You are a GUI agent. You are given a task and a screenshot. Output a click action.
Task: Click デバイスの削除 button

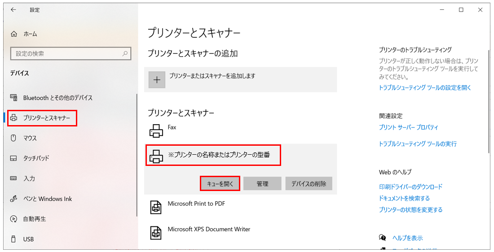[309, 183]
